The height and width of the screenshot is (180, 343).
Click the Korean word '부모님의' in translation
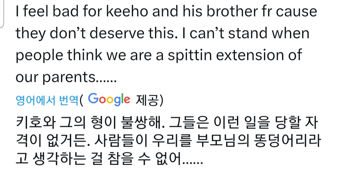(x=223, y=140)
